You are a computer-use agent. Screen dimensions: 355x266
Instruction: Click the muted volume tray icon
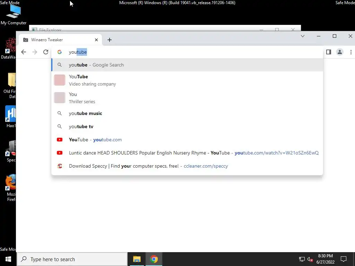click(x=310, y=259)
